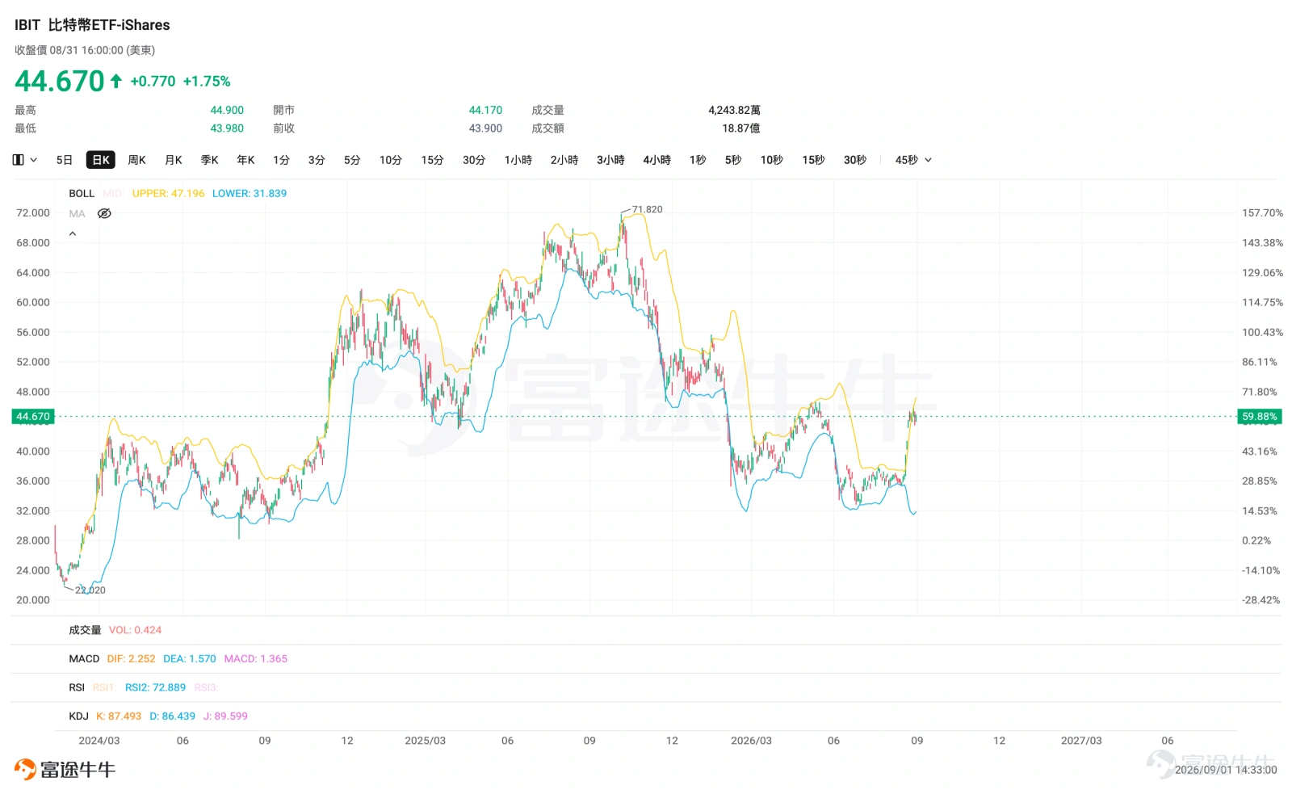Toggle the hidden RSI1 line
The image size is (1292, 794).
pyautogui.click(x=104, y=687)
